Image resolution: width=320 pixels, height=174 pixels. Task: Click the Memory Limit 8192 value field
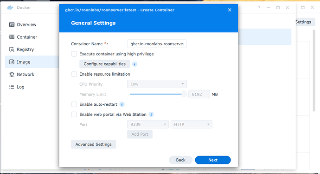199,94
